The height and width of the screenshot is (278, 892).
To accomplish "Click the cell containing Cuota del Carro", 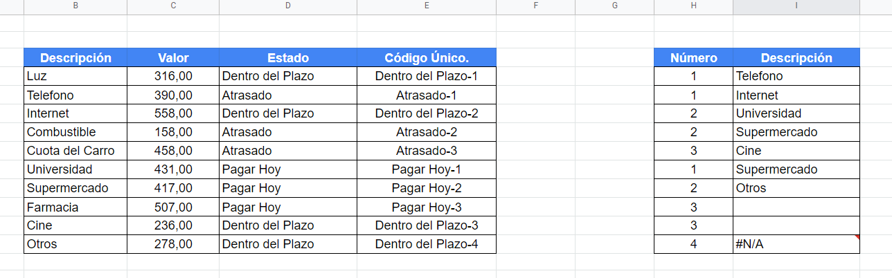I will pos(75,151).
